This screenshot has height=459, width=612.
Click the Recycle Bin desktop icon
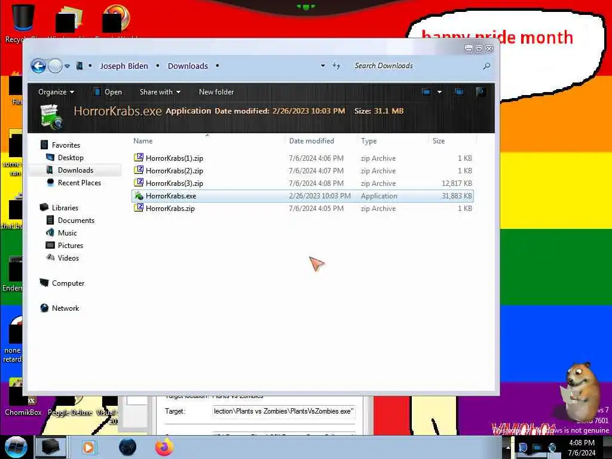pyautogui.click(x=23, y=23)
